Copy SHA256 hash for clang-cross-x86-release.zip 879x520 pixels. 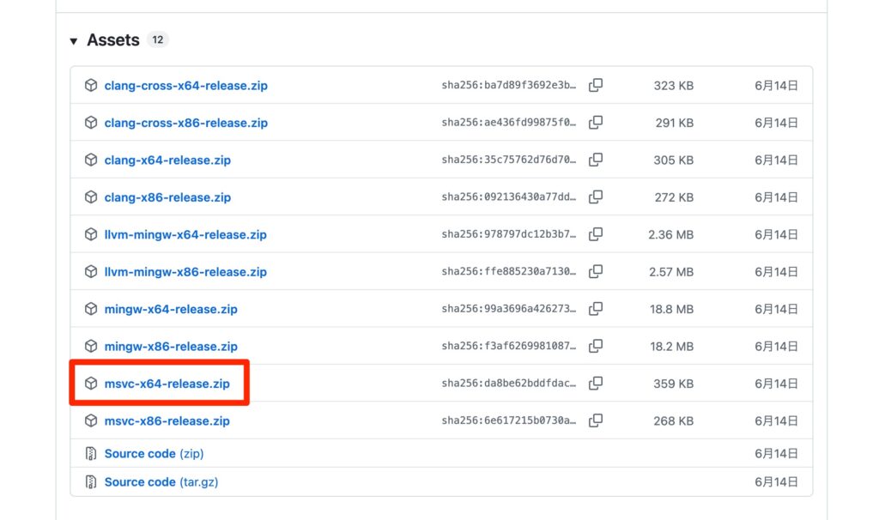pos(596,123)
